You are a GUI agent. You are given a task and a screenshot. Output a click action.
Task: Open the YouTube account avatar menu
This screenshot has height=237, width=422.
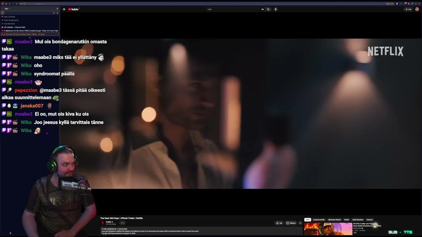coord(417,9)
